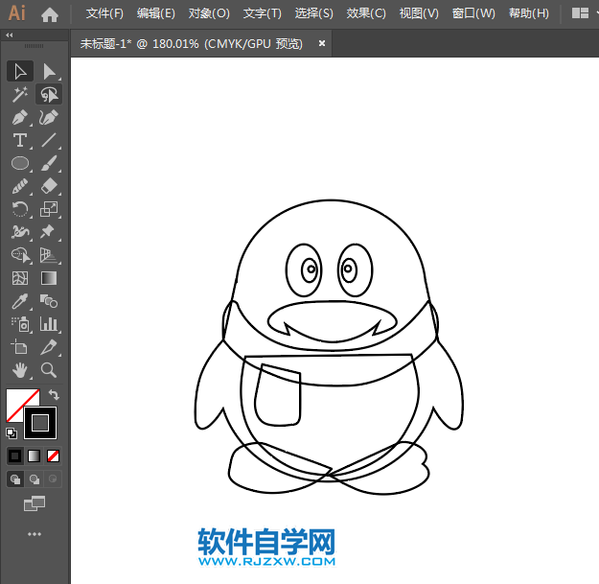
Task: Select the Perspective Grid tool
Action: tap(49, 255)
